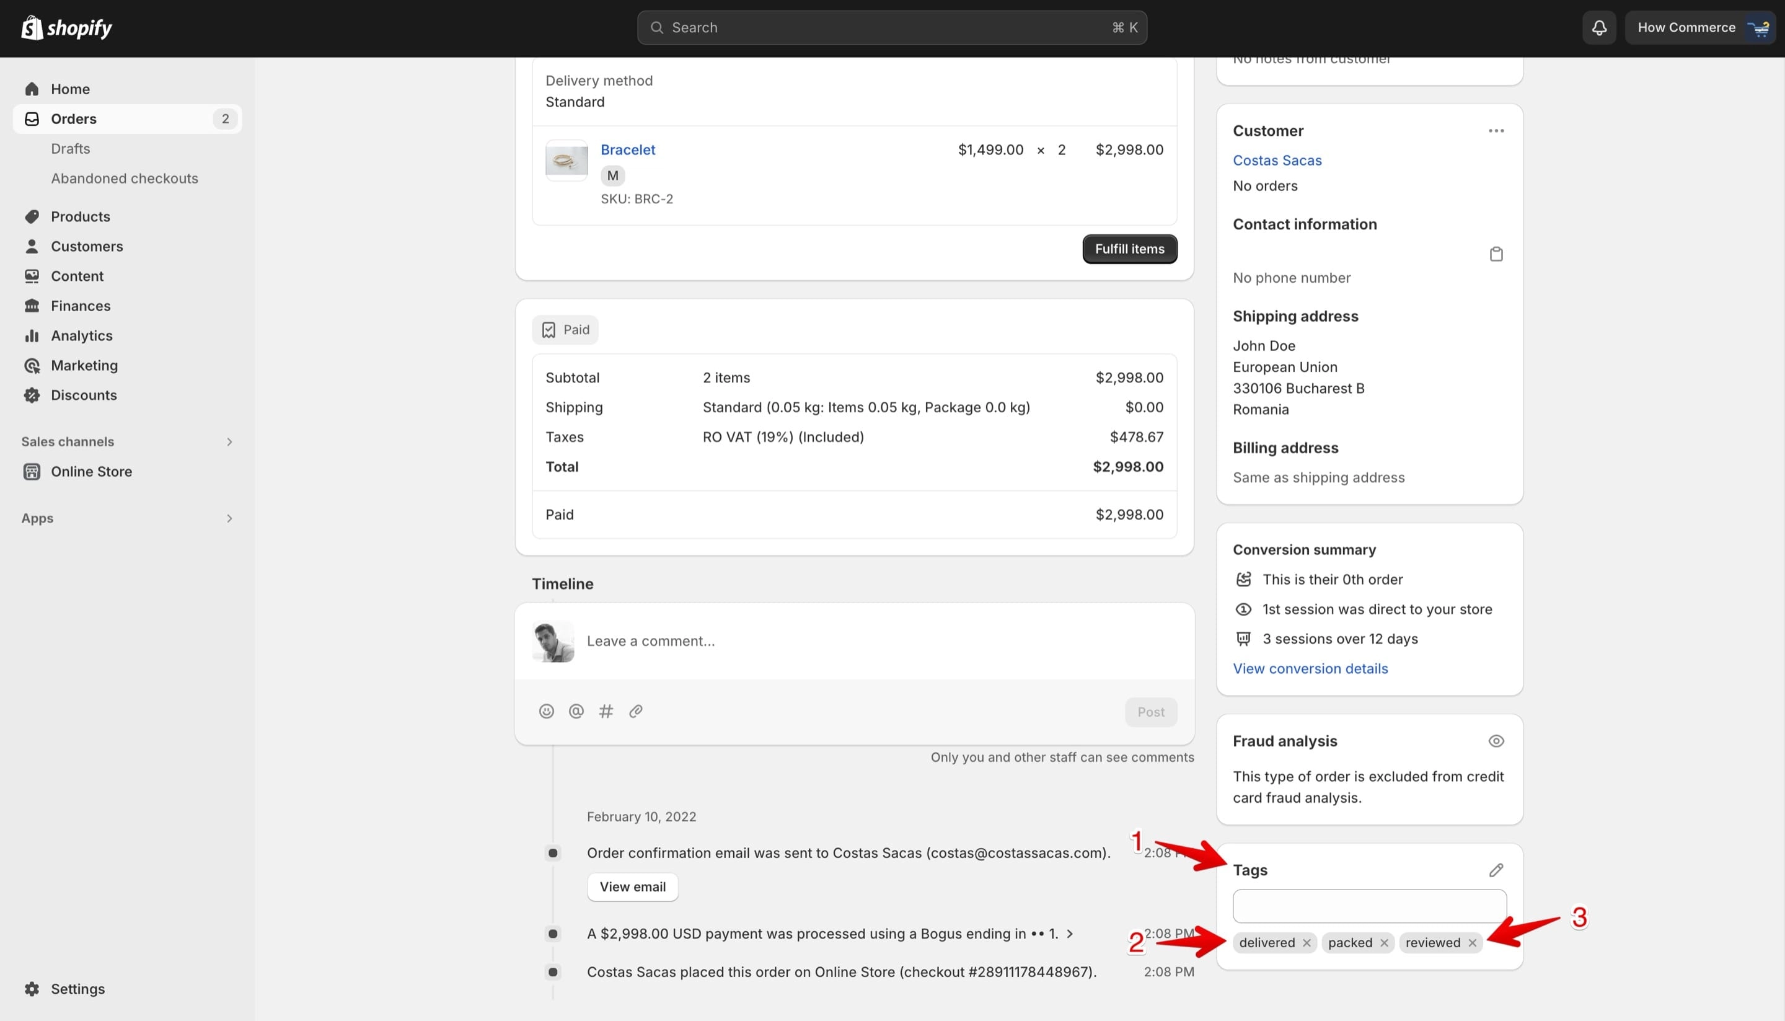Click the Bracelet product thumbnail

(566, 161)
